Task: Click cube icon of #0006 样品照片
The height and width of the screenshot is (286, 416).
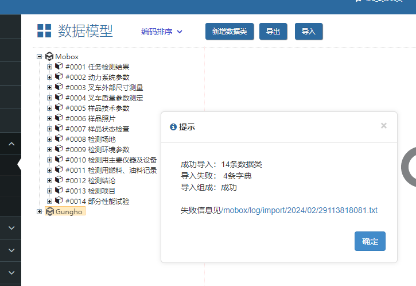Action: (59, 118)
